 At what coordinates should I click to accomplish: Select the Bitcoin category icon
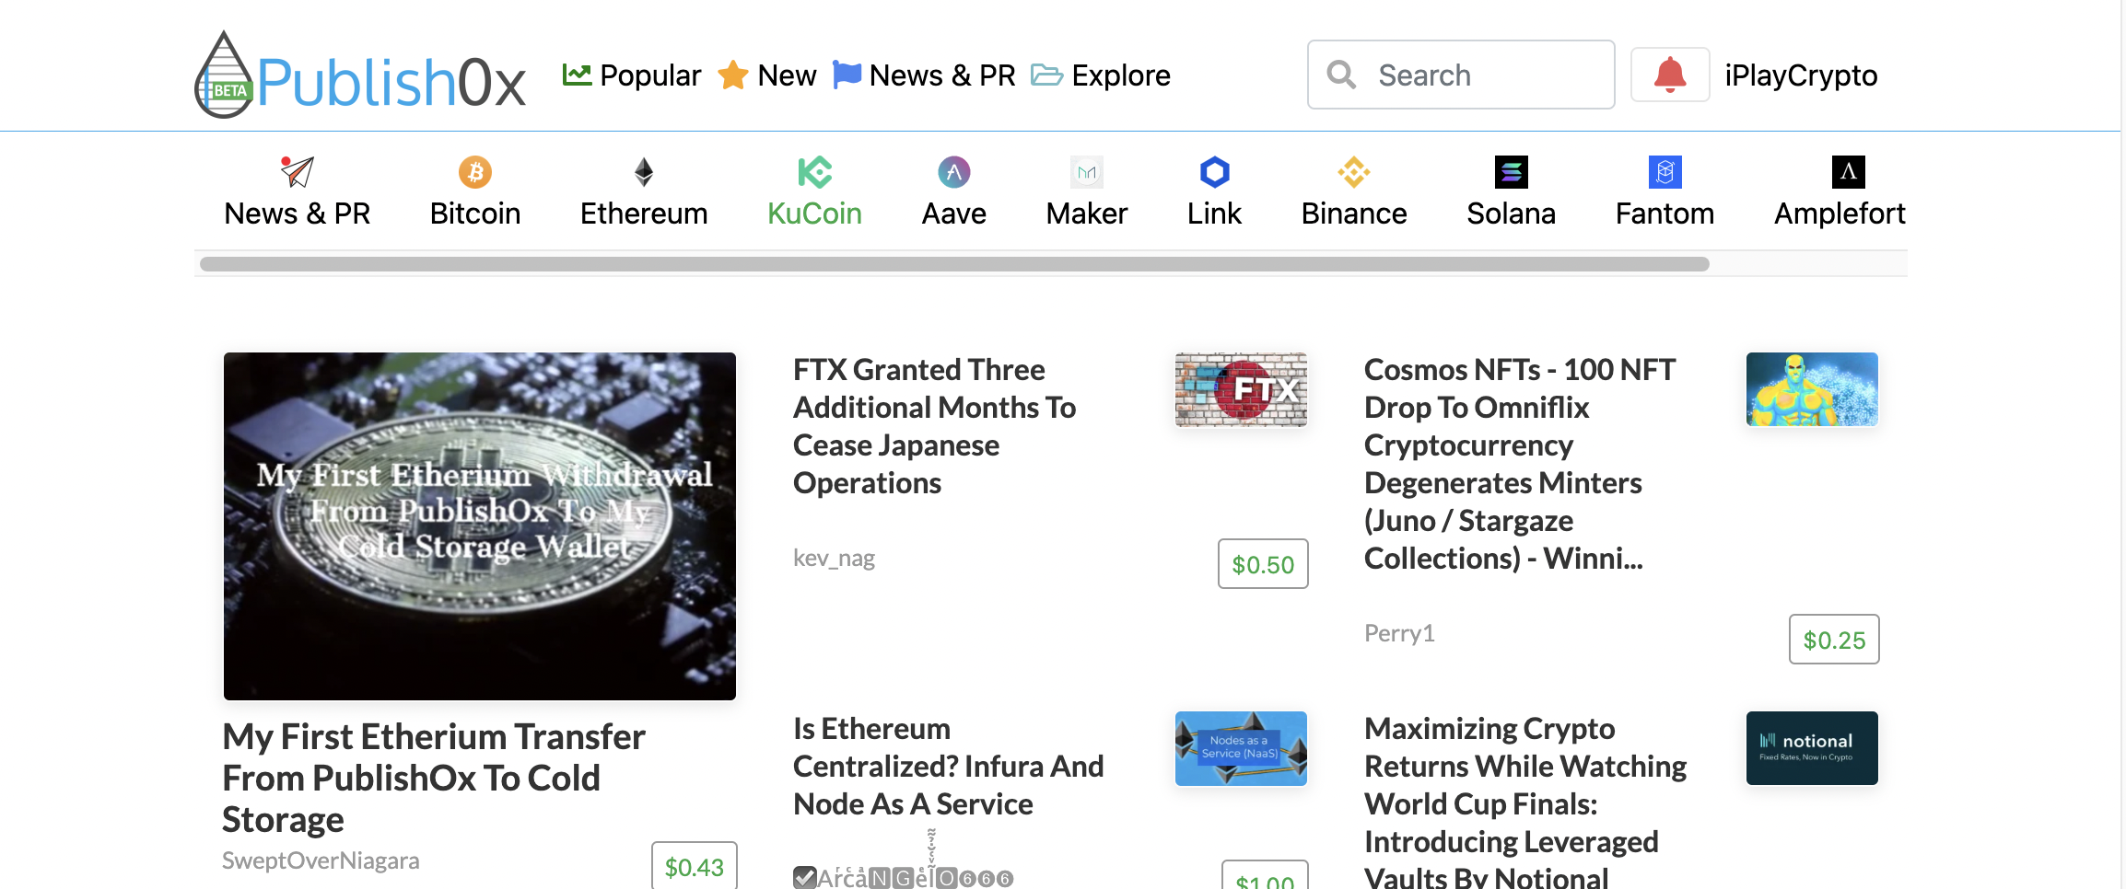click(475, 172)
